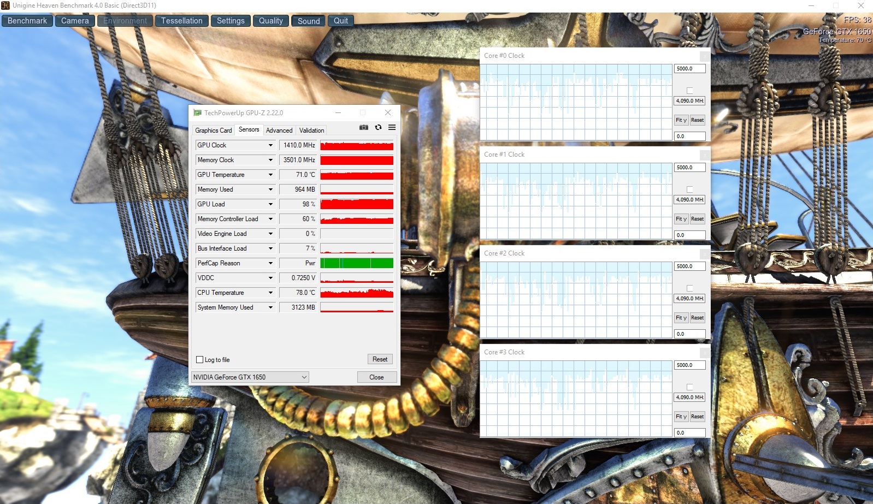Close the GPU-Z window with the X

[x=388, y=112]
